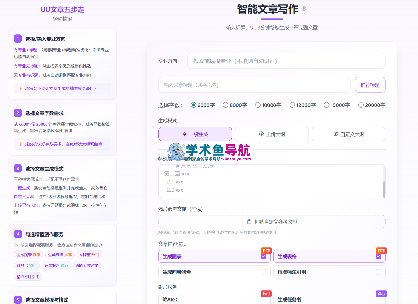
Task: Click the clipboard icon to paste custom references
Action: point(249,222)
